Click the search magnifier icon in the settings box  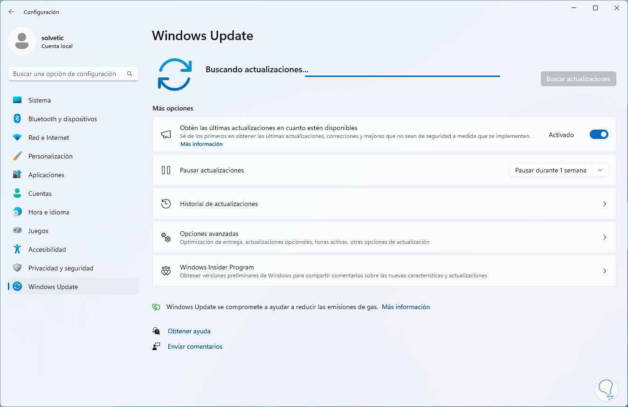click(x=130, y=74)
